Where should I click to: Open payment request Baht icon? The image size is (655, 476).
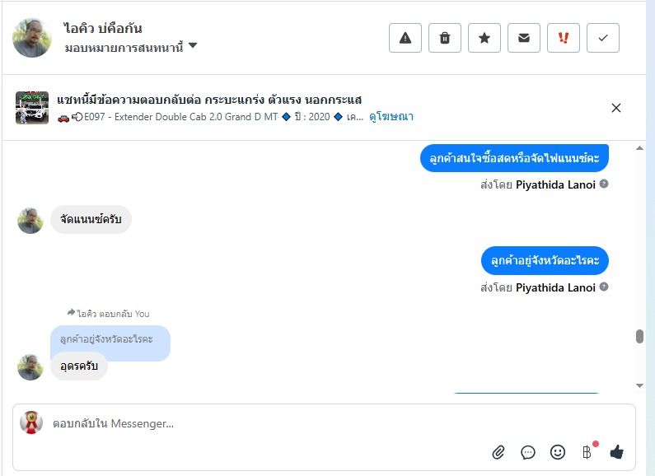[x=587, y=452]
